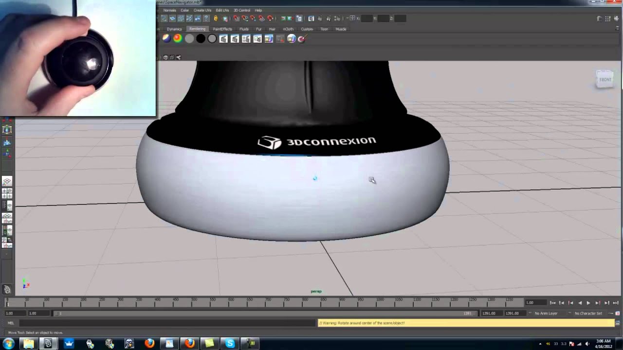Click the question mark select-mode icon
Viewport: 623px width, 350px height.
pos(206,18)
